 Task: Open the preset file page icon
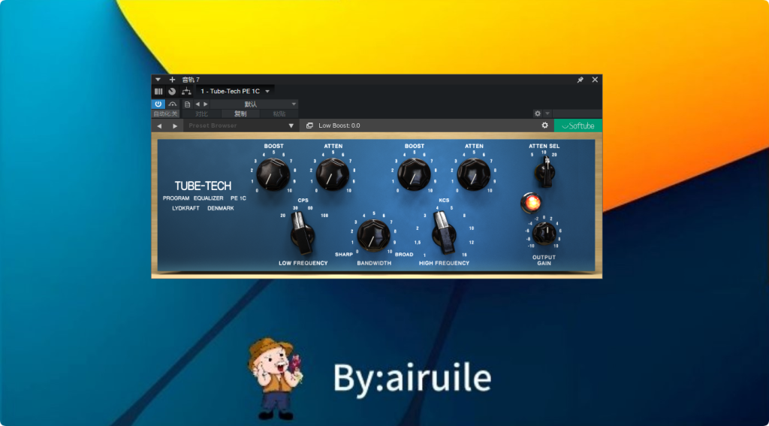pyautogui.click(x=187, y=104)
